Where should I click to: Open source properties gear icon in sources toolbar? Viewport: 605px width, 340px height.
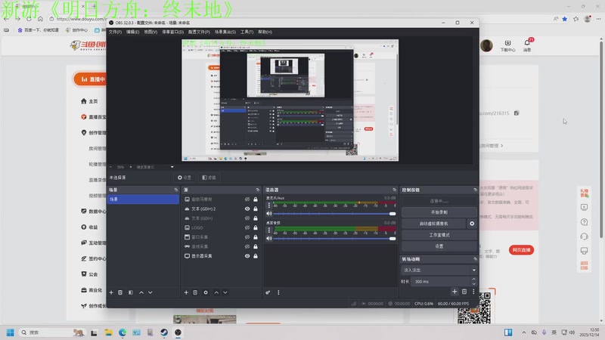206,292
